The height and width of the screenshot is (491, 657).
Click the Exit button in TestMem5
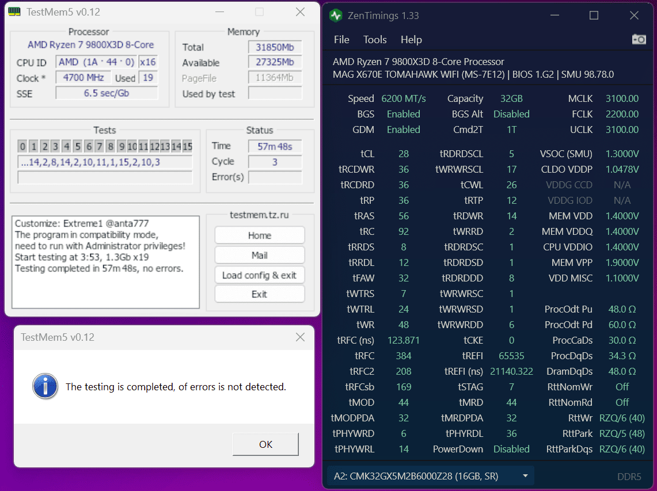click(x=259, y=294)
